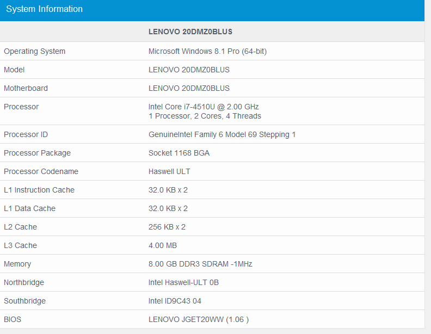The width and height of the screenshot is (431, 334).
Task: Select the Model row label
Action: coord(14,70)
